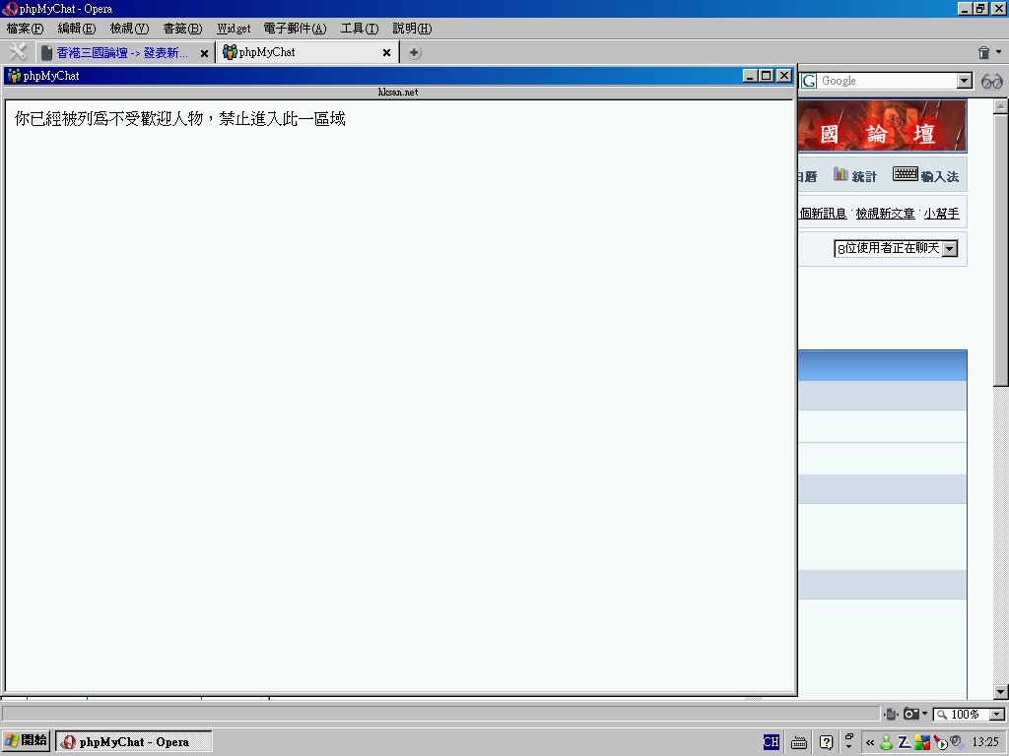Click the zoom magnifier icon
This screenshot has width=1009, height=756.
[942, 715]
